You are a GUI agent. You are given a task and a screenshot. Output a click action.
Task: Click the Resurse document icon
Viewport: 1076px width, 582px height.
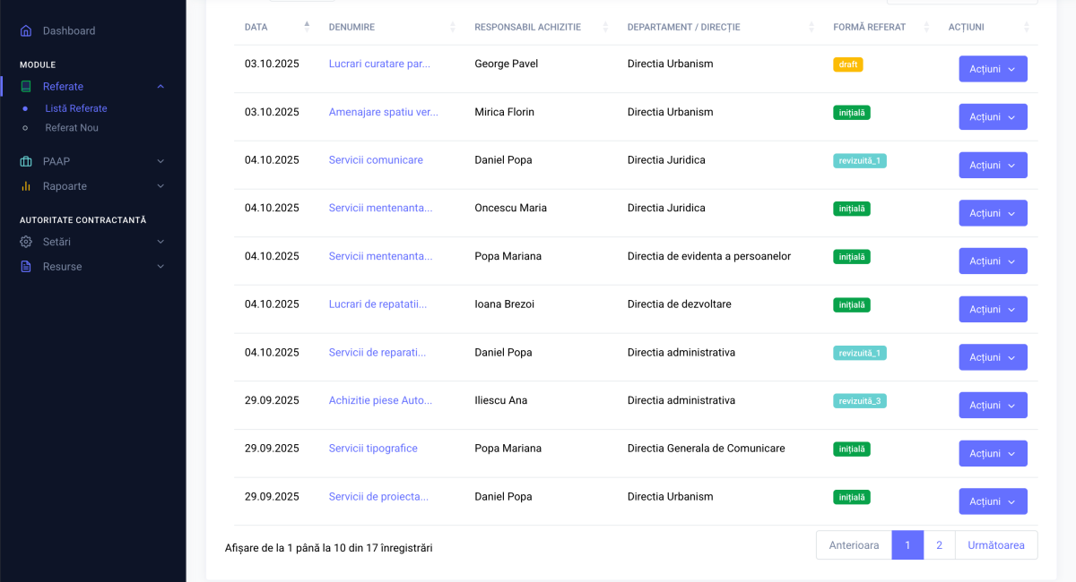(26, 267)
